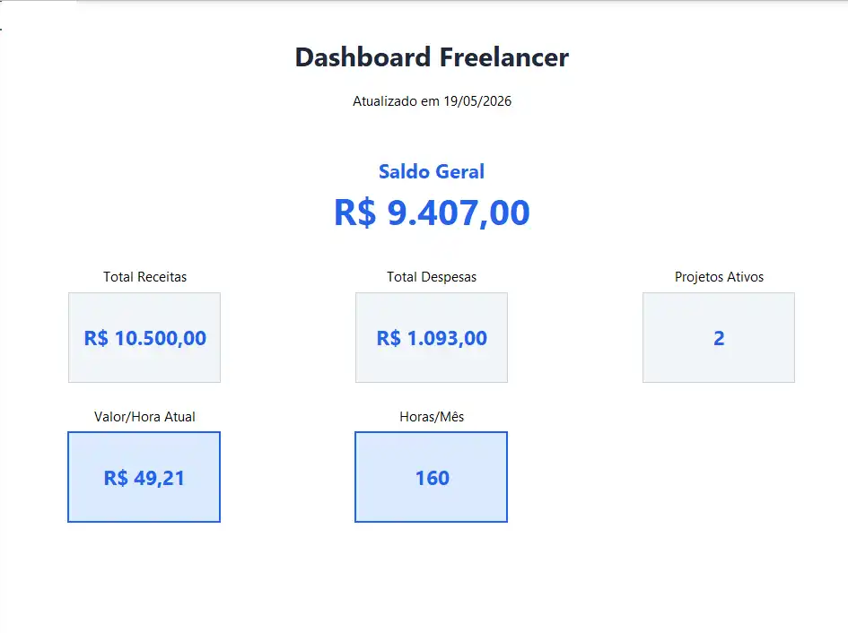Click the R$ symbol in Total Receitas card
848x633 pixels.
(x=96, y=338)
